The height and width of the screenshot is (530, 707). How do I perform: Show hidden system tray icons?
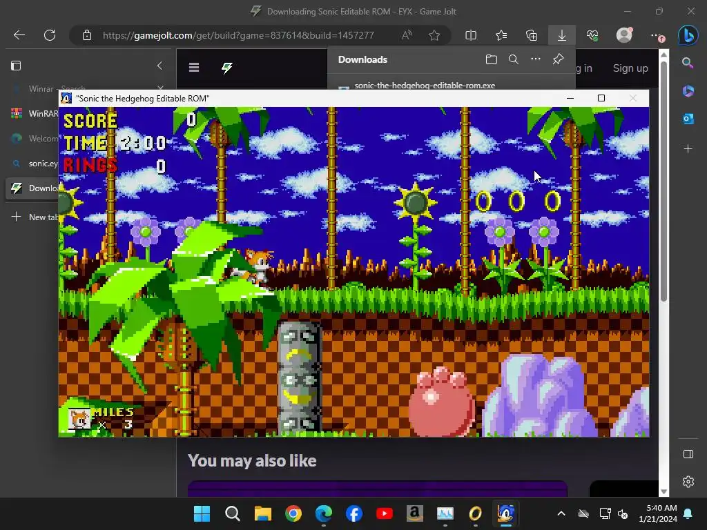coord(561,513)
